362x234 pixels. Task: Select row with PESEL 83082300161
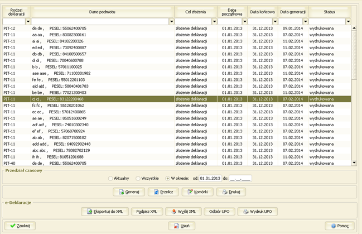tap(177, 35)
